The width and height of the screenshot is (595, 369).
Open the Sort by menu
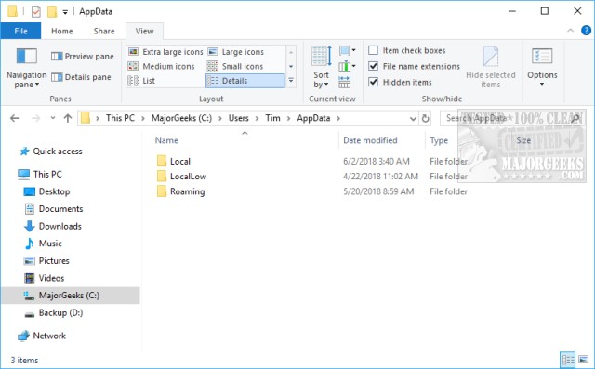pos(321,68)
